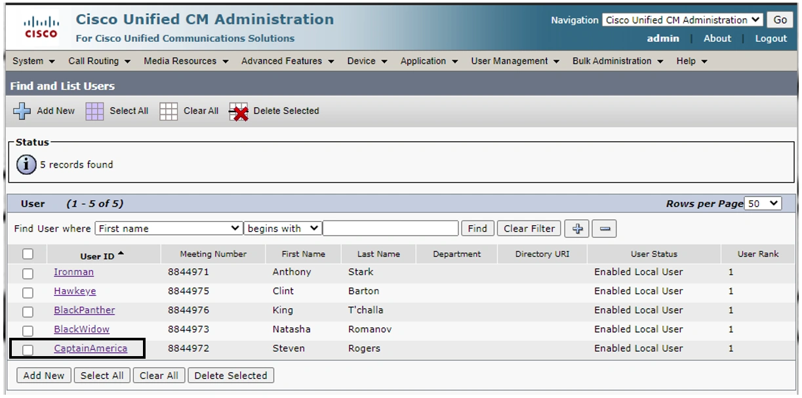Viewport: 802px width, 398px height.
Task: Click the Directory URI column header
Action: tap(542, 254)
